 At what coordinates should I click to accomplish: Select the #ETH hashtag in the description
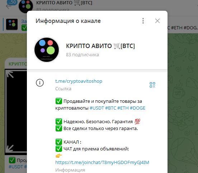coord(123,108)
